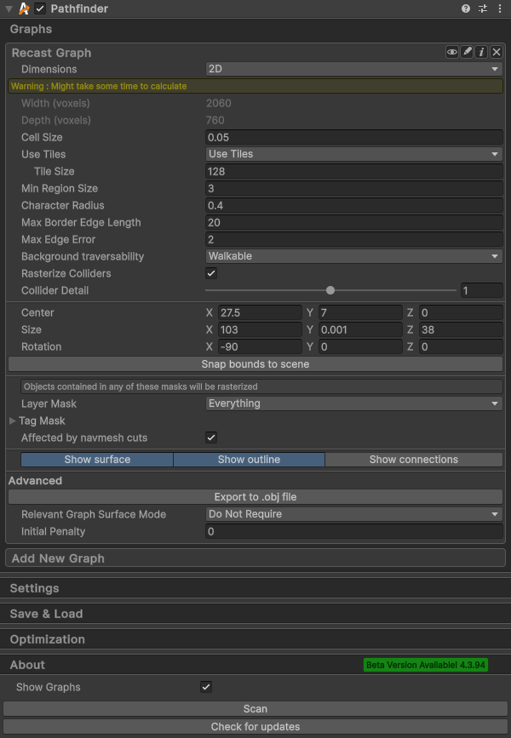Uncheck Affected by navmesh cuts
Viewport: 511px width, 738px height.
tap(211, 438)
